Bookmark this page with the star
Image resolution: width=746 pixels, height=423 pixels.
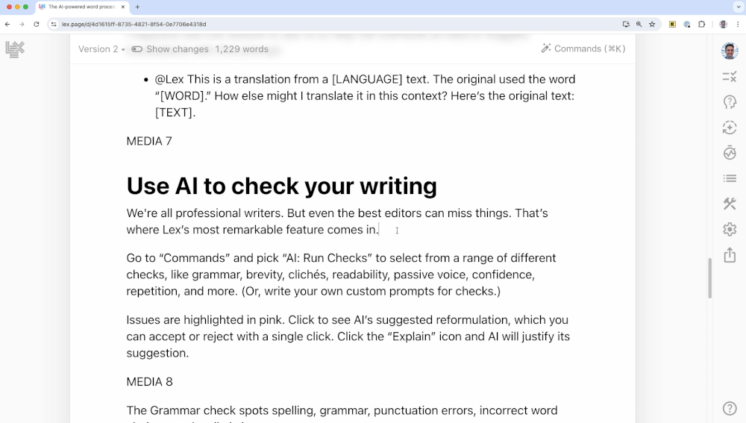click(652, 25)
